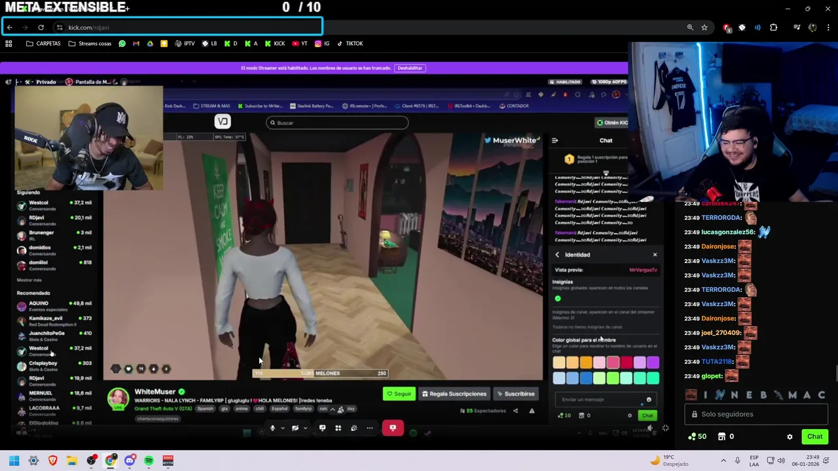This screenshot has width=838, height=471.
Task: Toggle camera off icon in call toolbar
Action: 295,428
